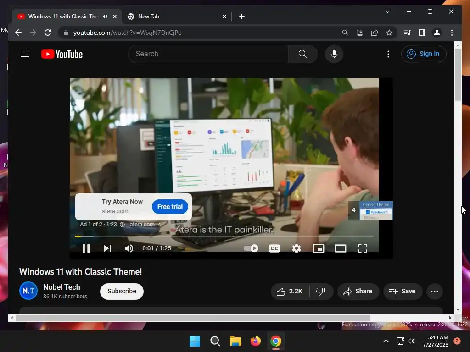Screen dimensions: 470x352
Task: Open the Windows Start menu
Action: [x=195, y=341]
